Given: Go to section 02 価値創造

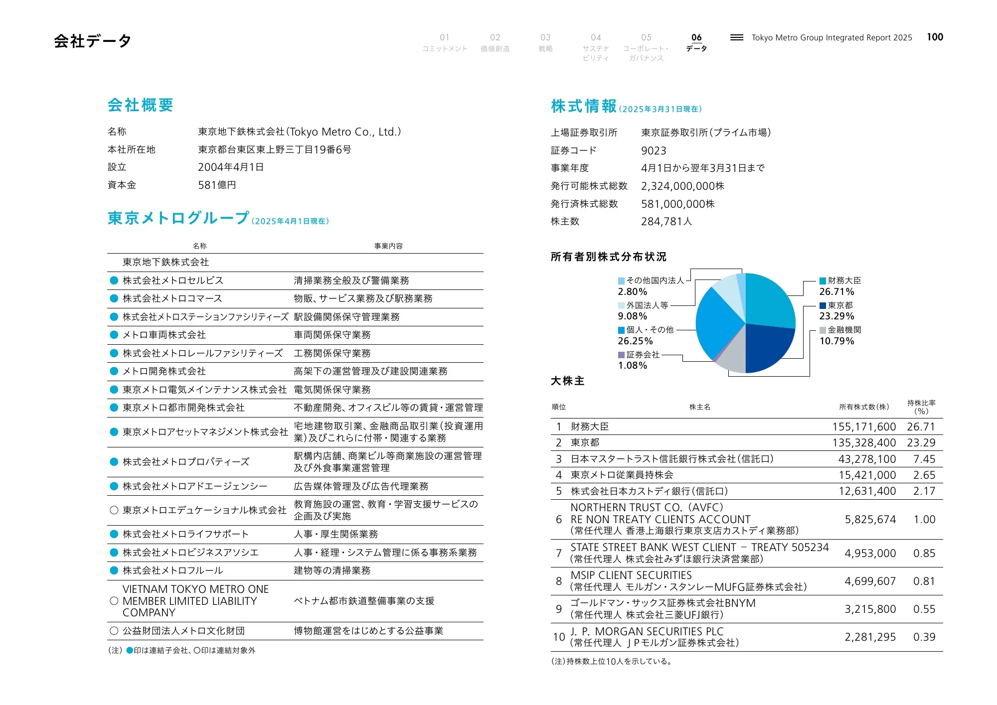Looking at the screenshot, I should (x=495, y=43).
